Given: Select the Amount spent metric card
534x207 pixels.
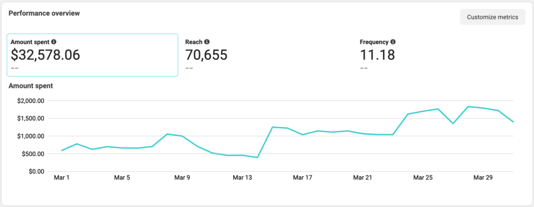Looking at the screenshot, I should click(92, 55).
